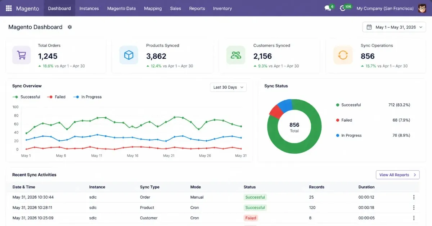The image size is (432, 226).
Task: Sort by Status column header
Action: (x=249, y=187)
